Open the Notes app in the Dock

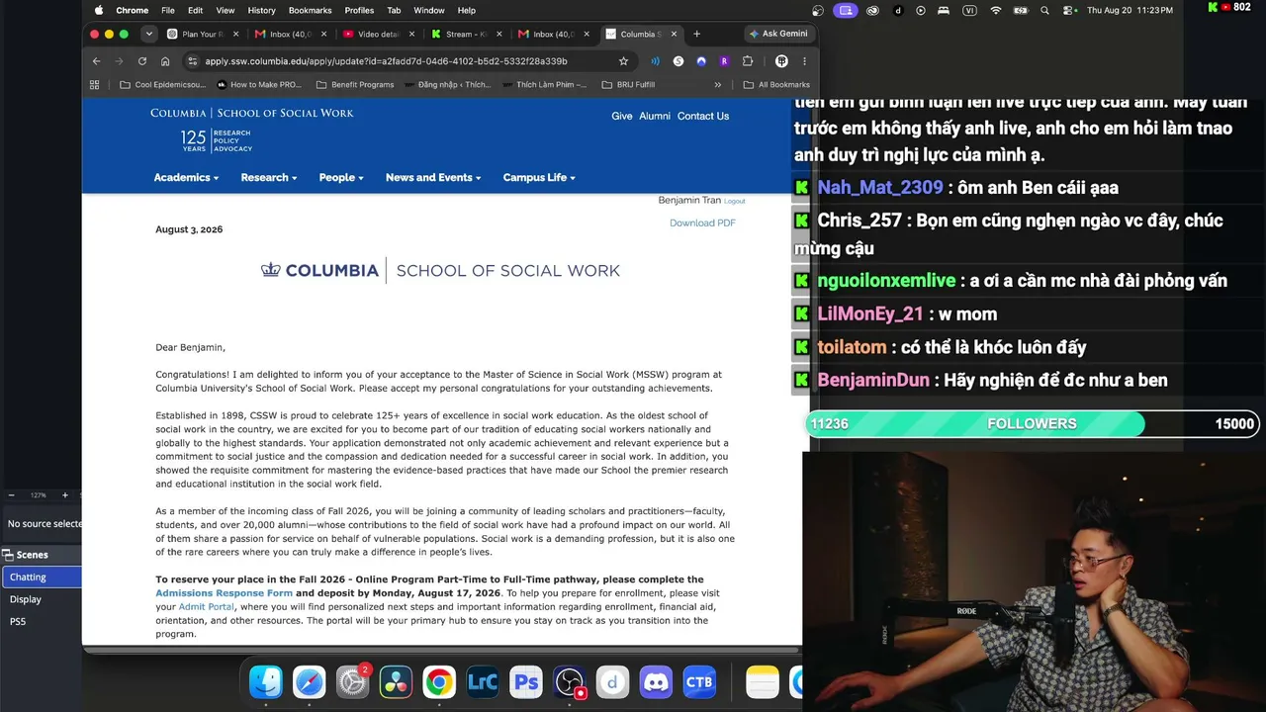[x=763, y=681]
